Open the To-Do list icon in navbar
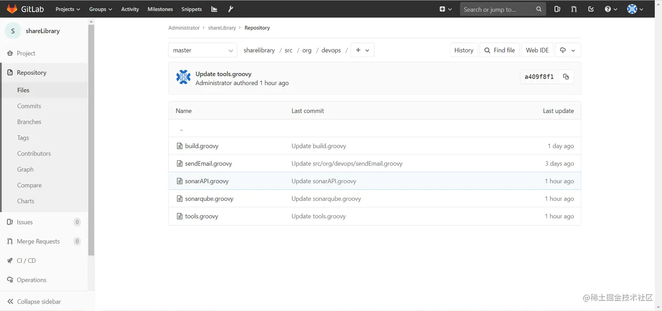 click(591, 9)
